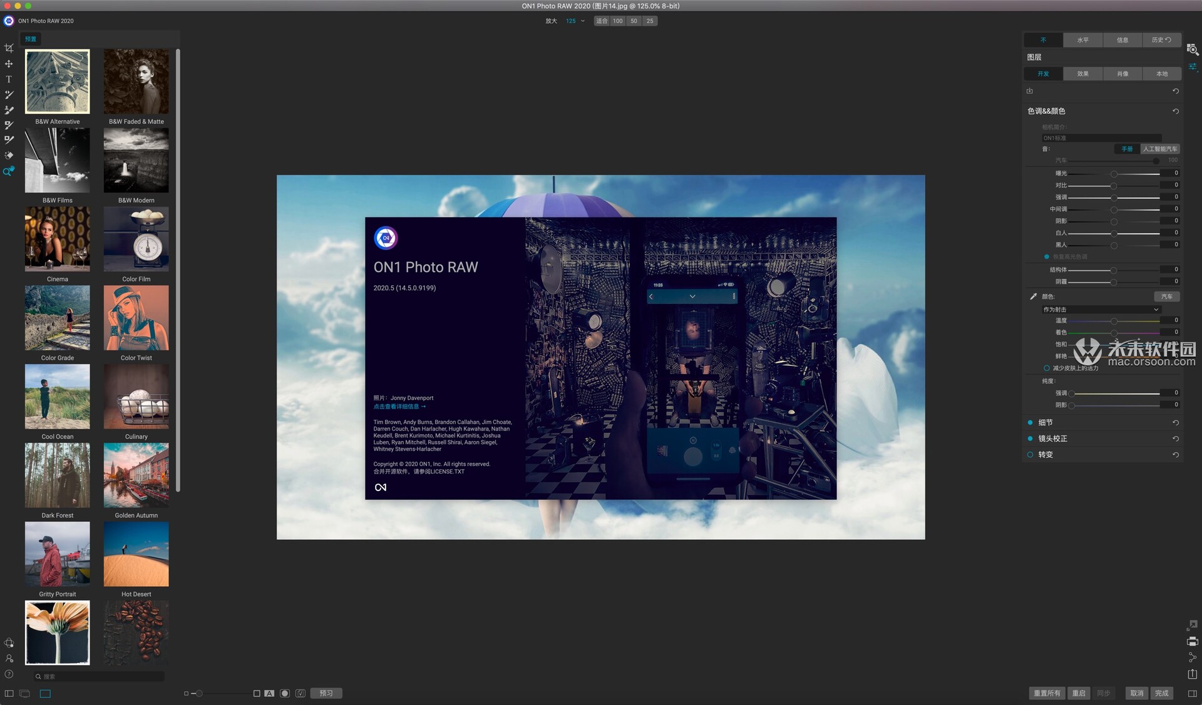Select the Crop tool in toolbar
1202x705 pixels.
8,47
